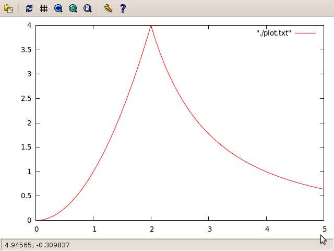This screenshot has width=334, height=251.
Task: Open configuration with the wrench icon
Action: click(x=108, y=8)
